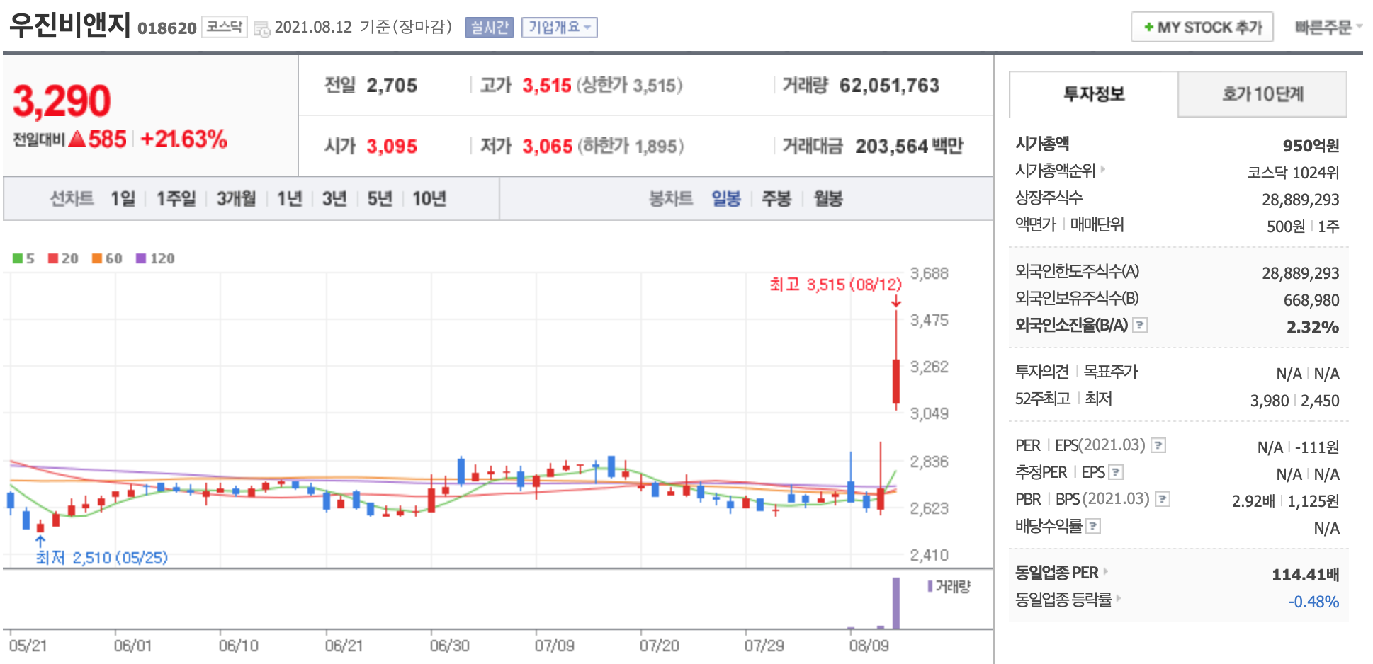This screenshot has width=1373, height=664.
Task: Select the 3개월 line chart period
Action: click(236, 199)
